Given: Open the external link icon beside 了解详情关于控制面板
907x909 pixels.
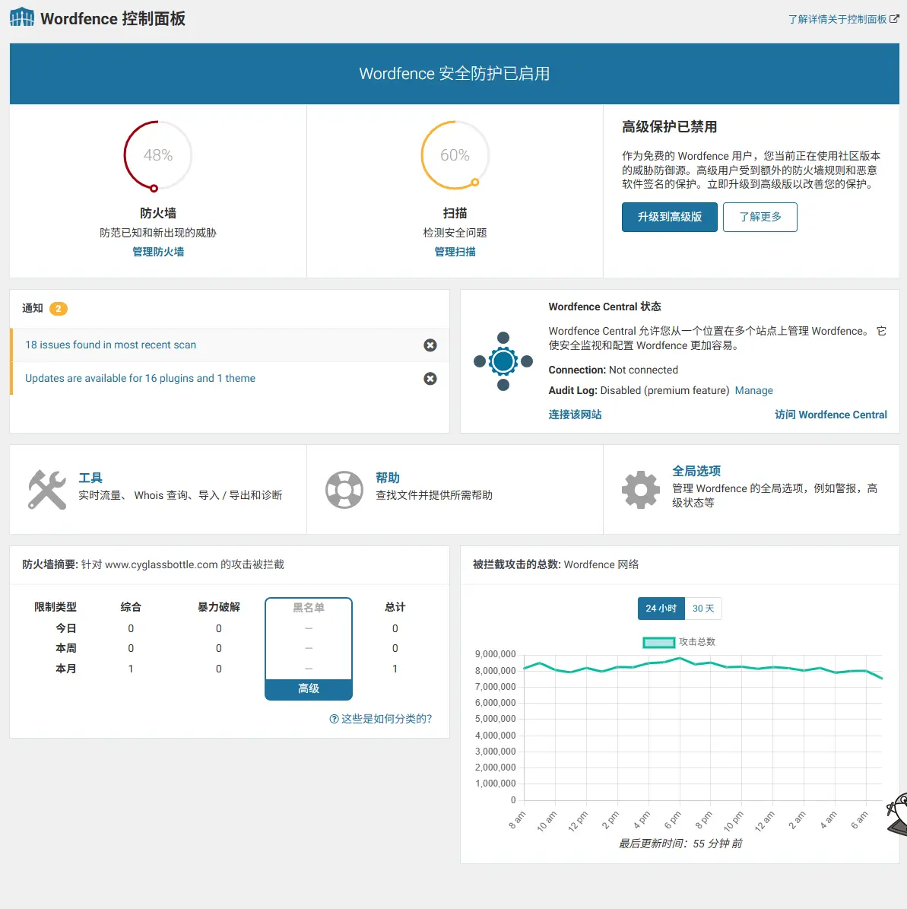Looking at the screenshot, I should [x=894, y=18].
